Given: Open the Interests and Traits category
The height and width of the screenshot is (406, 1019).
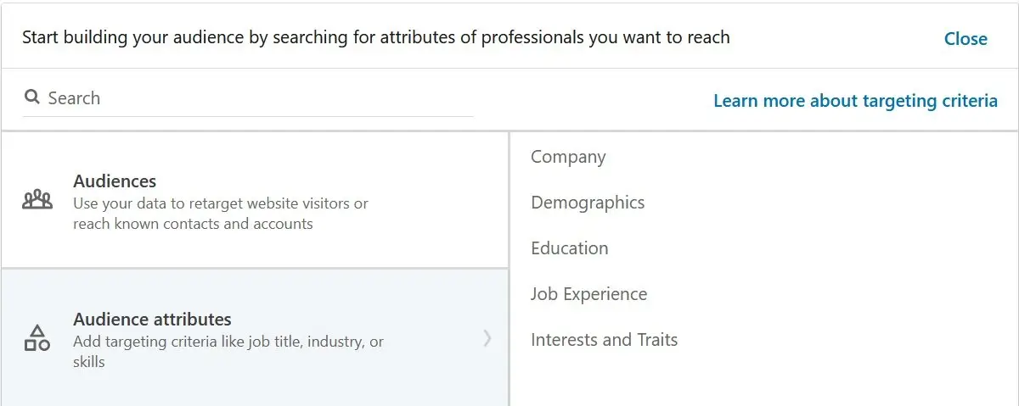Looking at the screenshot, I should (605, 340).
